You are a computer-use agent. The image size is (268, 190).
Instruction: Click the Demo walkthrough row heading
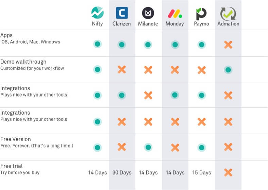23,62
